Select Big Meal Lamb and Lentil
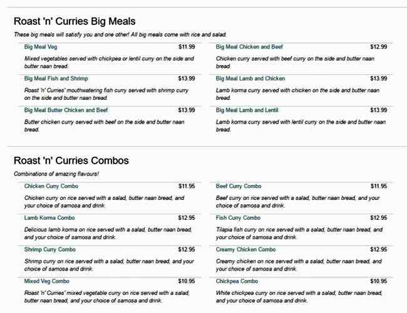This screenshot has height=313, width=407. [x=247, y=110]
